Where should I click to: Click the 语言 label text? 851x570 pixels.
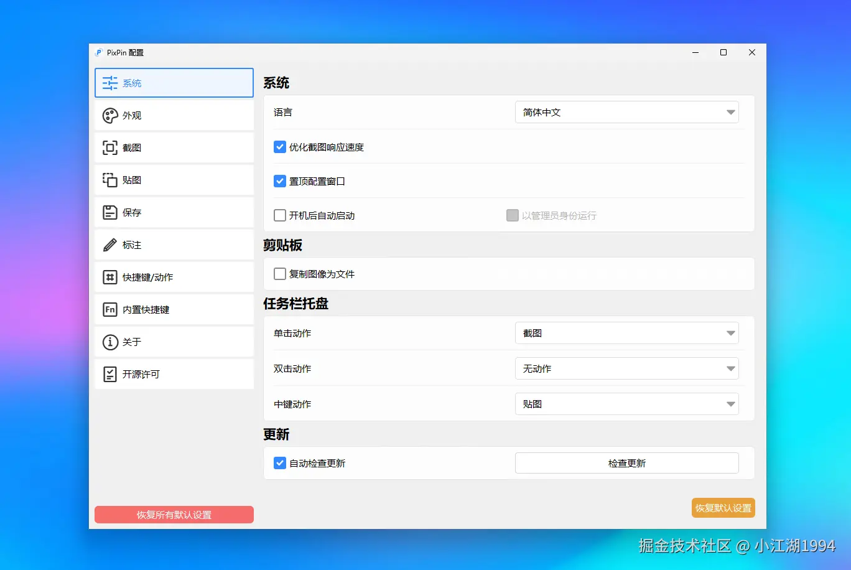[x=283, y=112]
